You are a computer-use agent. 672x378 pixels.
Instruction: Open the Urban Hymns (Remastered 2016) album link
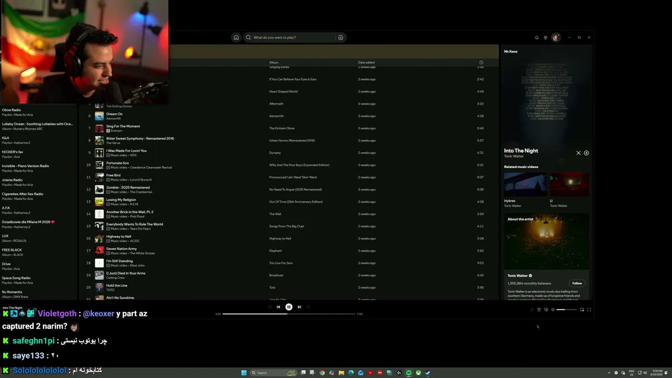(x=292, y=141)
